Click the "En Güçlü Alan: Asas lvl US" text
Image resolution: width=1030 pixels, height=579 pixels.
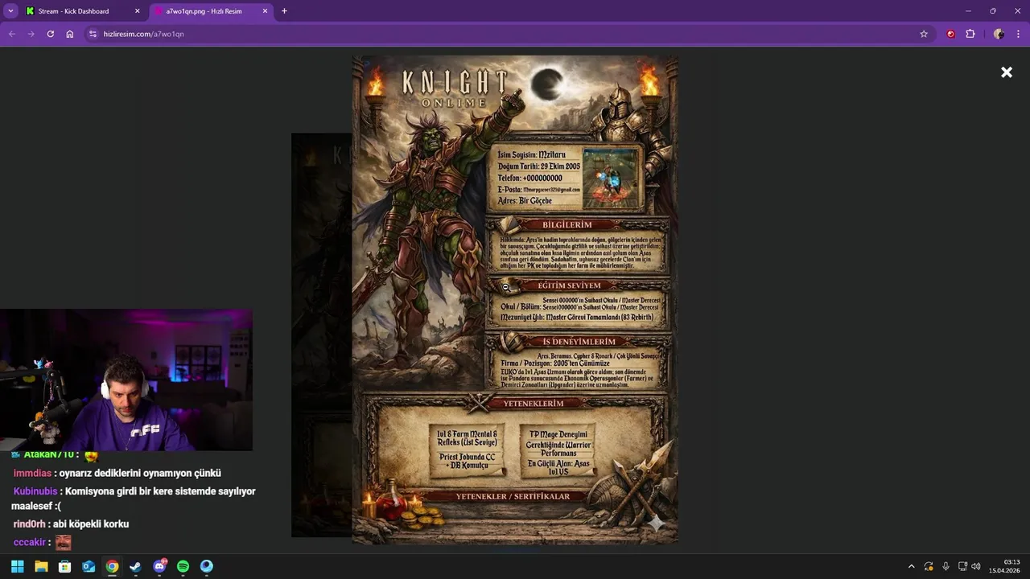pos(558,467)
